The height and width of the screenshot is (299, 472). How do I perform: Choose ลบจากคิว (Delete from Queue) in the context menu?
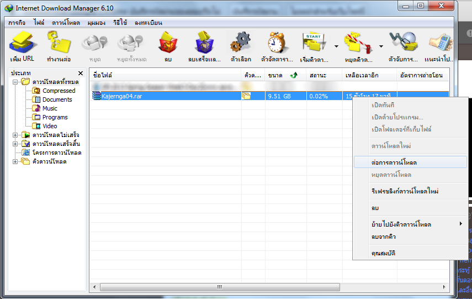[410, 237]
